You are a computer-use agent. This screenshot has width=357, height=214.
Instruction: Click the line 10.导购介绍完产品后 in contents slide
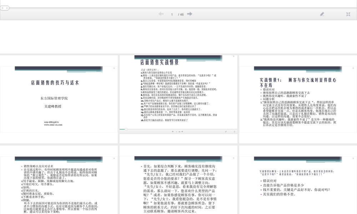(165, 101)
